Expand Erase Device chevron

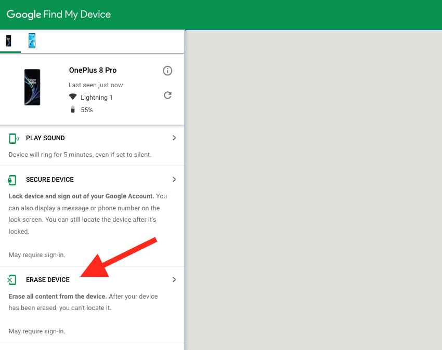(174, 279)
